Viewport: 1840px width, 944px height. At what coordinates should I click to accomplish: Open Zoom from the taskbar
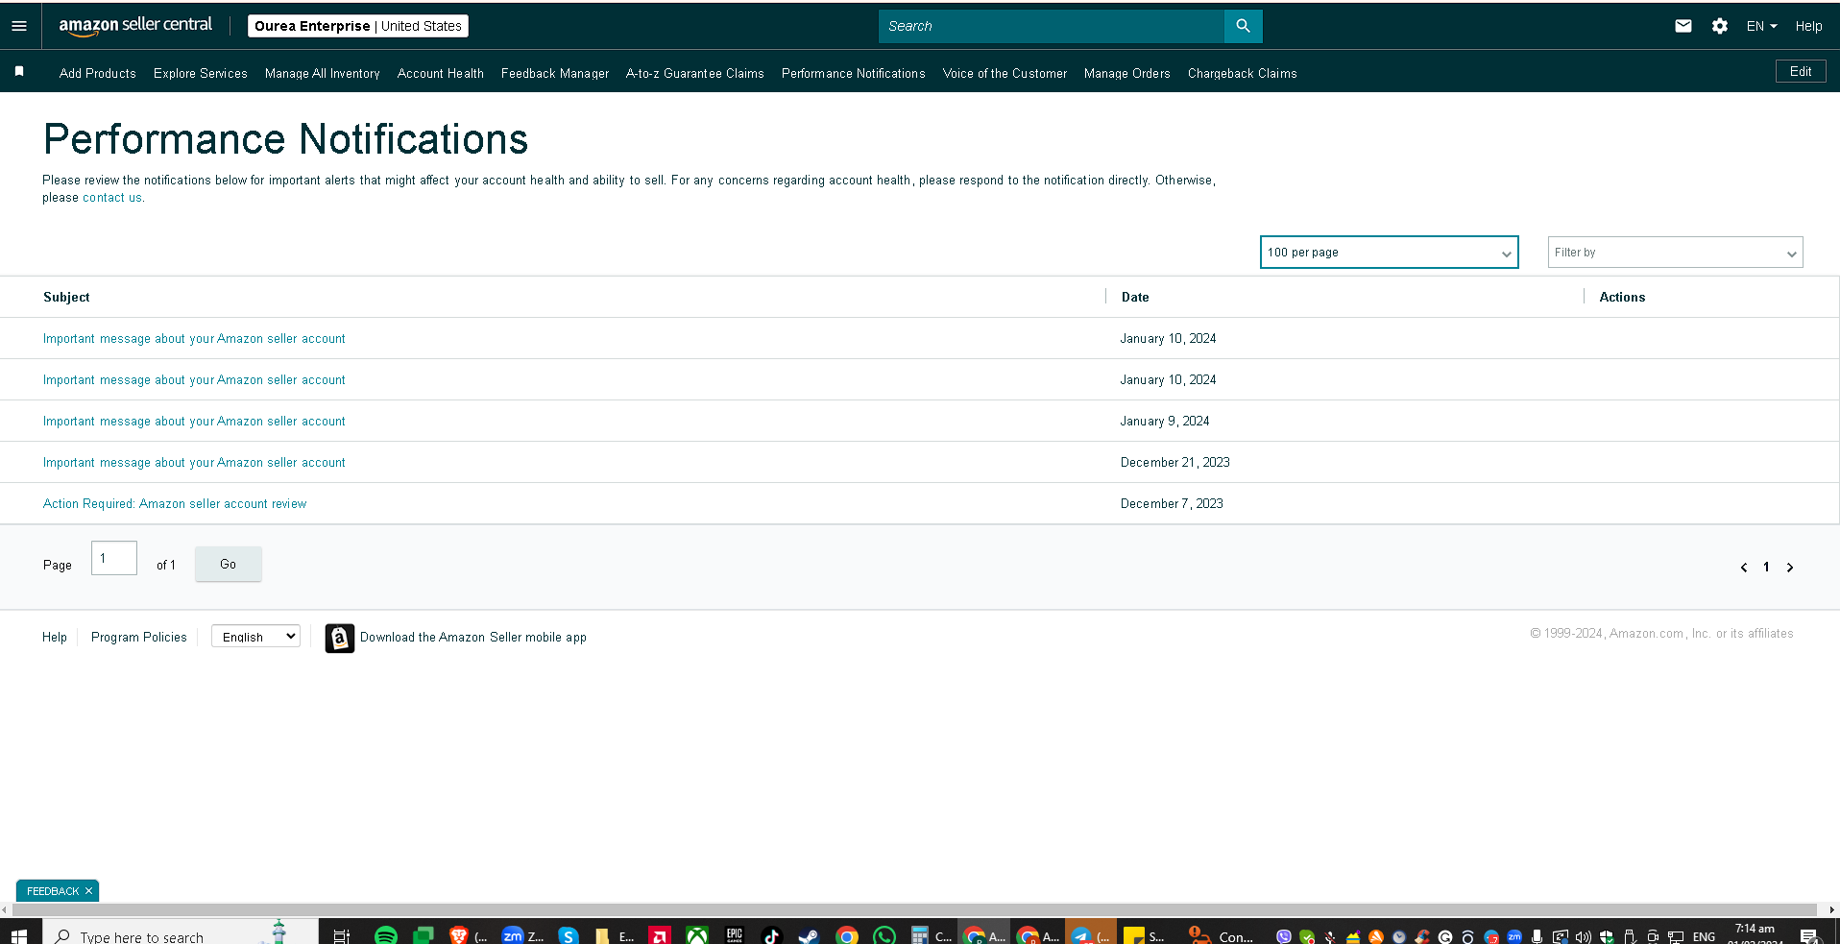[513, 935]
